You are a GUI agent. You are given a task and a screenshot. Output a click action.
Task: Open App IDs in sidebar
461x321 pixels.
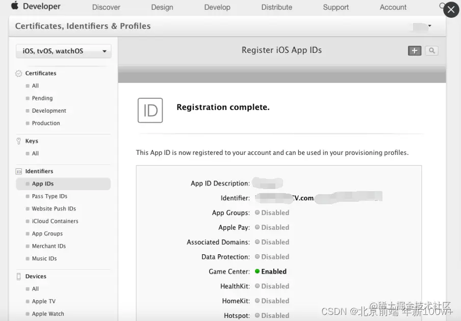click(63, 184)
